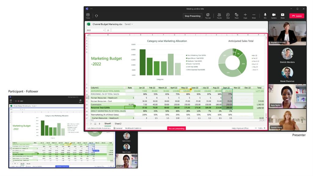This screenshot has height=176, width=313.
Task: Click the React icon in the toolbar
Action: [x=237, y=15]
